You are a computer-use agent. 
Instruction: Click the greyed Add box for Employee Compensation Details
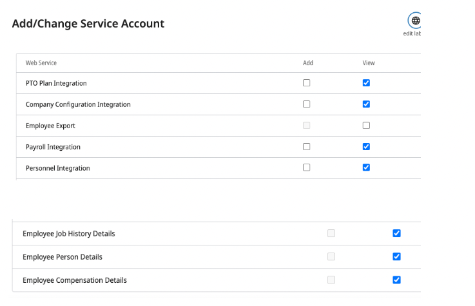pyautogui.click(x=331, y=280)
